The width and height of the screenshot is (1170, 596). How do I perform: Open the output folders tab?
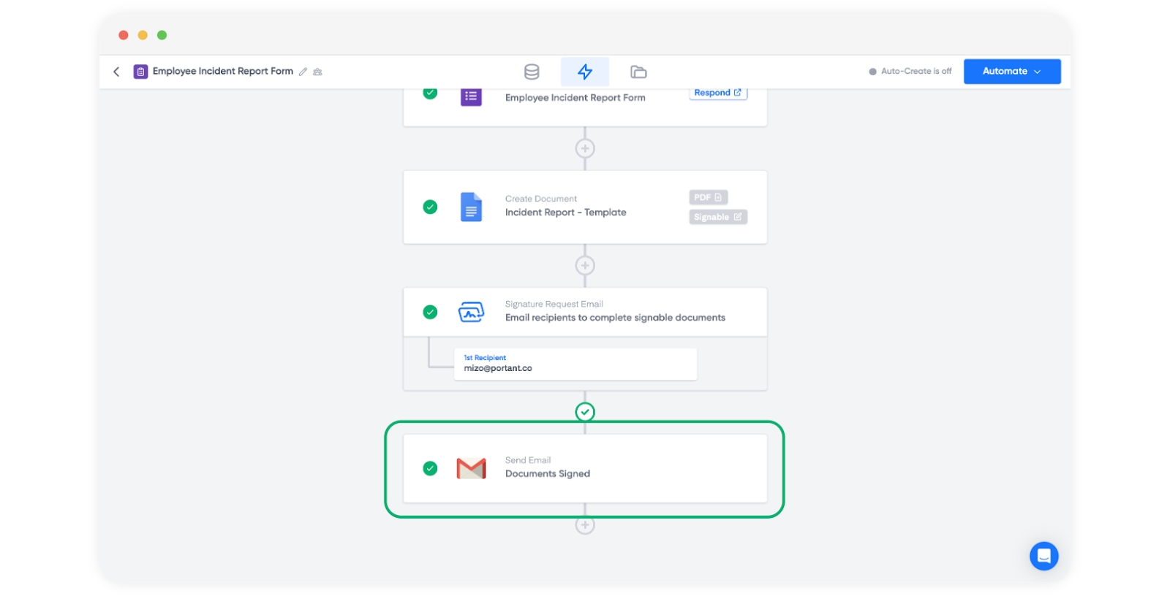click(638, 72)
